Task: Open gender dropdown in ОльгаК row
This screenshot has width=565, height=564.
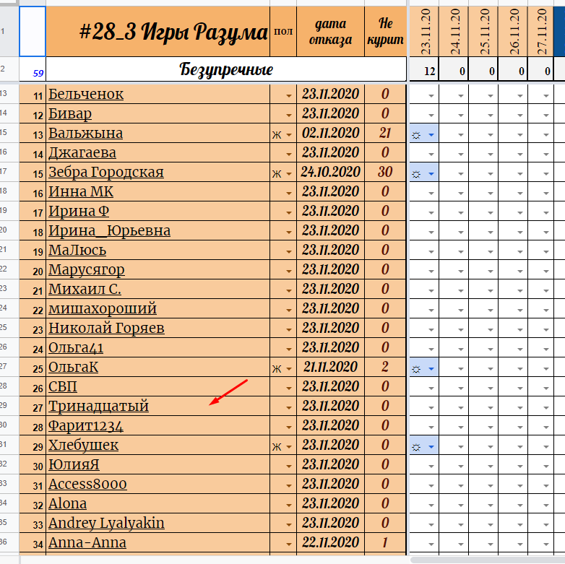Action: [288, 369]
